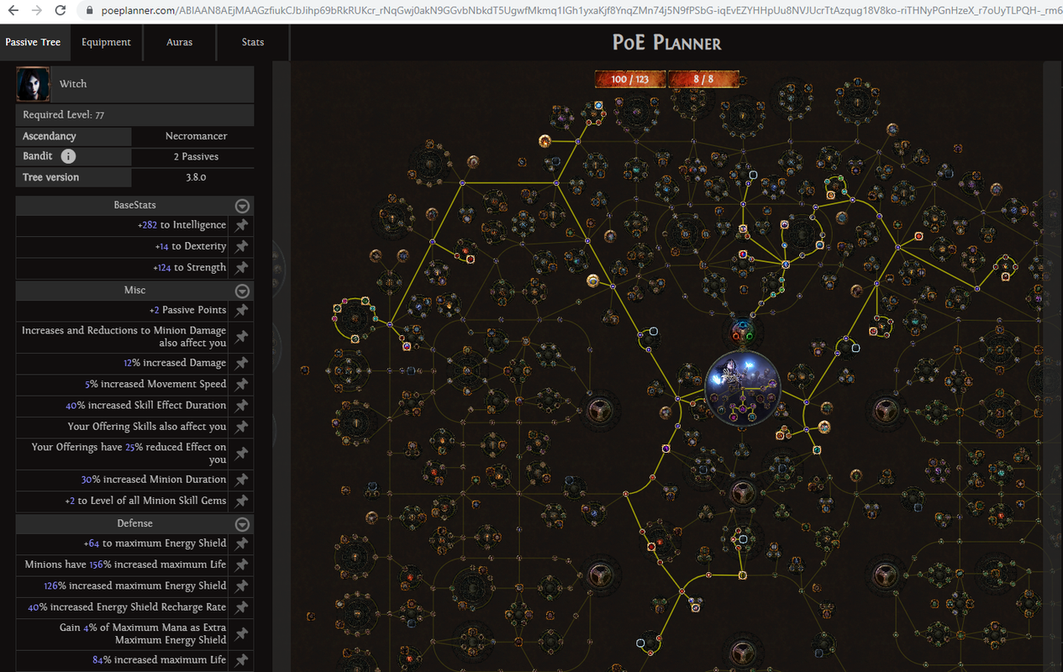Toggle pin on 84% increased maximum Life
This screenshot has width=1063, height=672.
241,660
